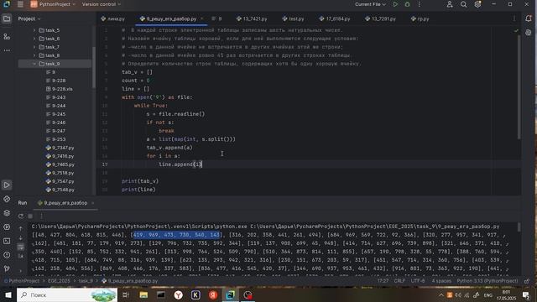This screenshot has height=302, width=537.
Task: Expand the task_5 folder
Action: (x=34, y=30)
